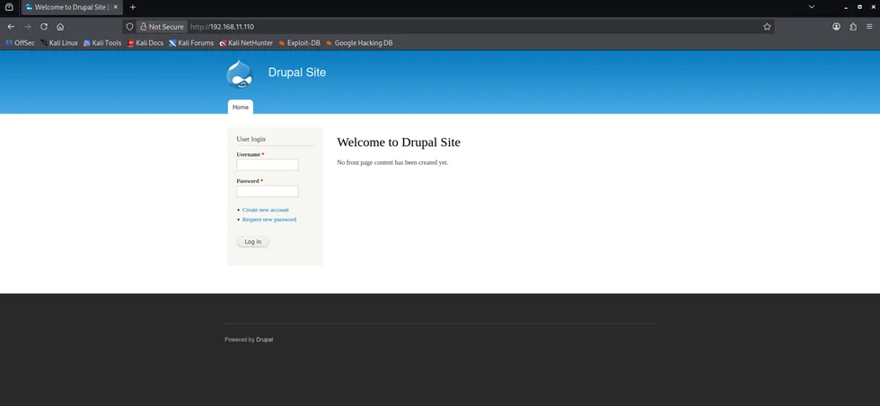Close the Welcome to Drupal Site tab
Viewport: 880px width, 406px height.
point(116,7)
